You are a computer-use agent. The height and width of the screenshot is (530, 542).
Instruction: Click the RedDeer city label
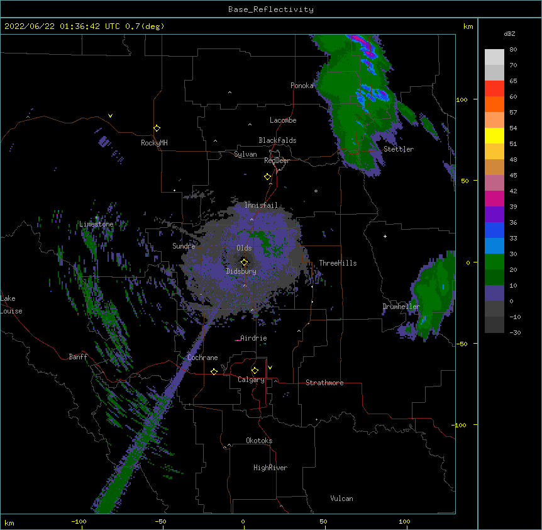click(277, 161)
